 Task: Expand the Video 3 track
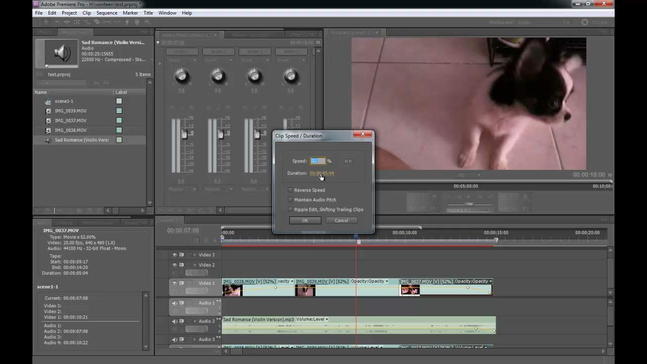click(x=195, y=255)
